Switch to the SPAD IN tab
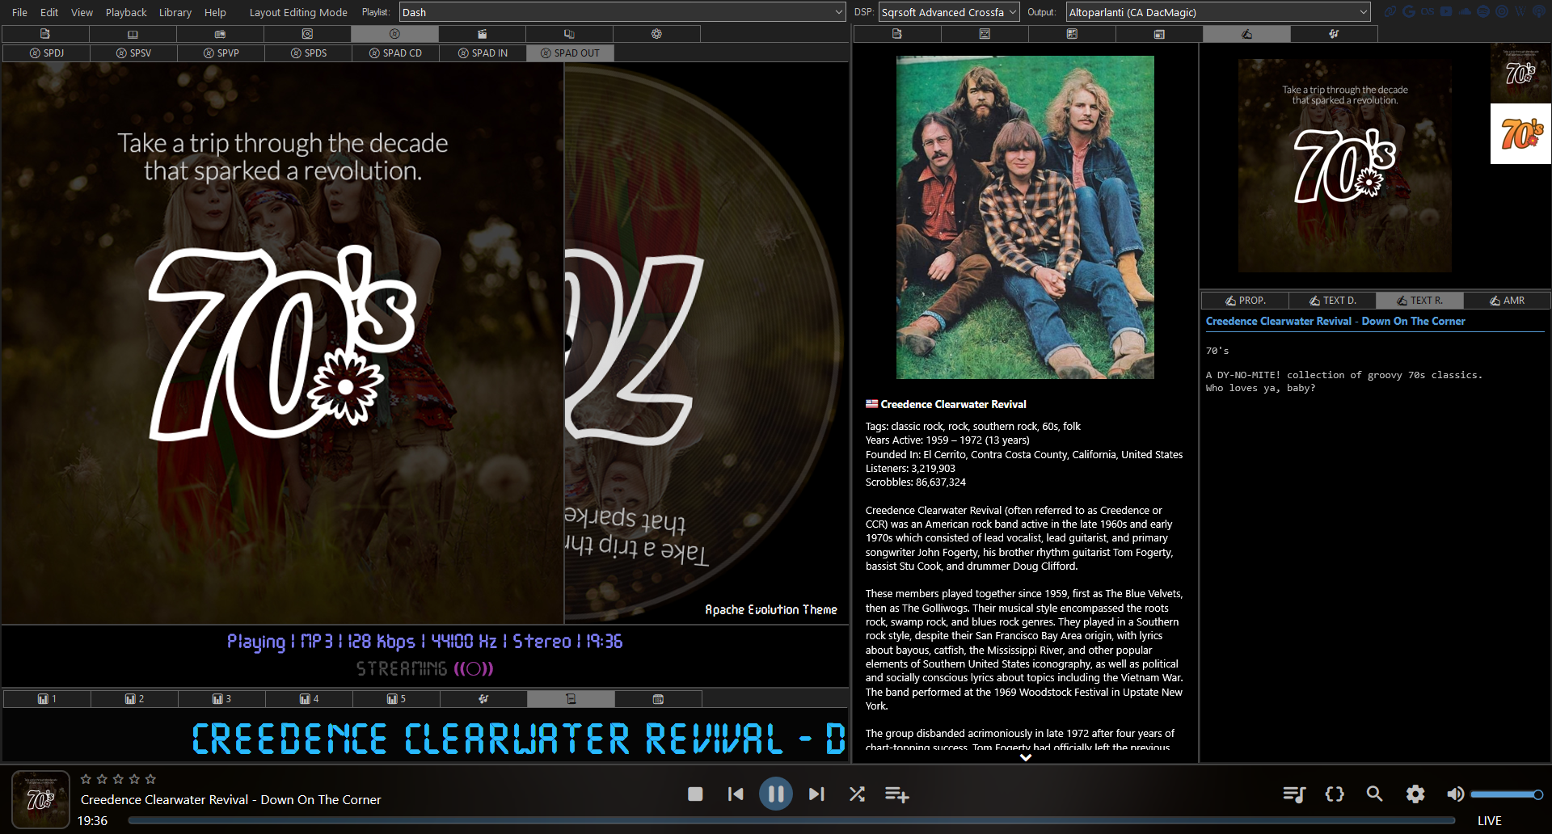This screenshot has height=834, width=1552. [483, 53]
